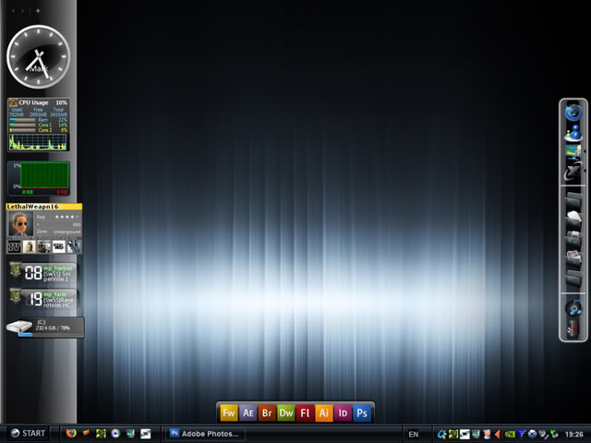
Task: Click the GTA IV game thumbnail on gamercard
Action: click(14, 247)
